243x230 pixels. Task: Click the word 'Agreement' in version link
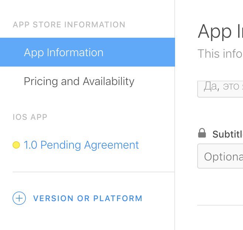click(112, 145)
